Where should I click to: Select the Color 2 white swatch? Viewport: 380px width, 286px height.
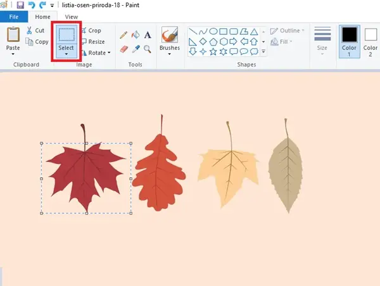(x=370, y=35)
